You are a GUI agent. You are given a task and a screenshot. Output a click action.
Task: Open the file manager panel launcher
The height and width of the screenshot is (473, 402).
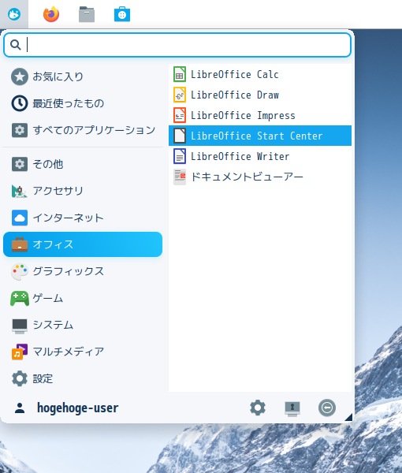87,14
